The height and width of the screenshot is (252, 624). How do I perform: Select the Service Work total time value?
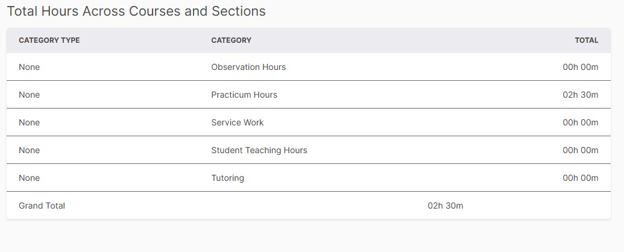pyautogui.click(x=580, y=122)
